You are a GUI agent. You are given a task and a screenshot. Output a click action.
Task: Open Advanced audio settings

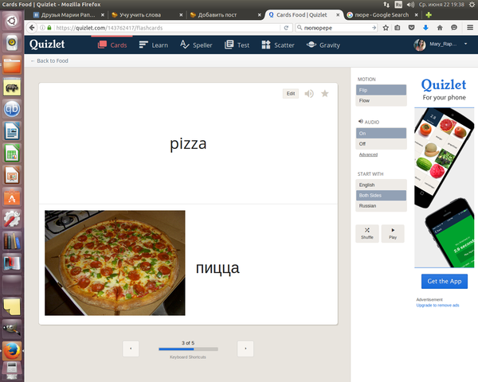[368, 154]
